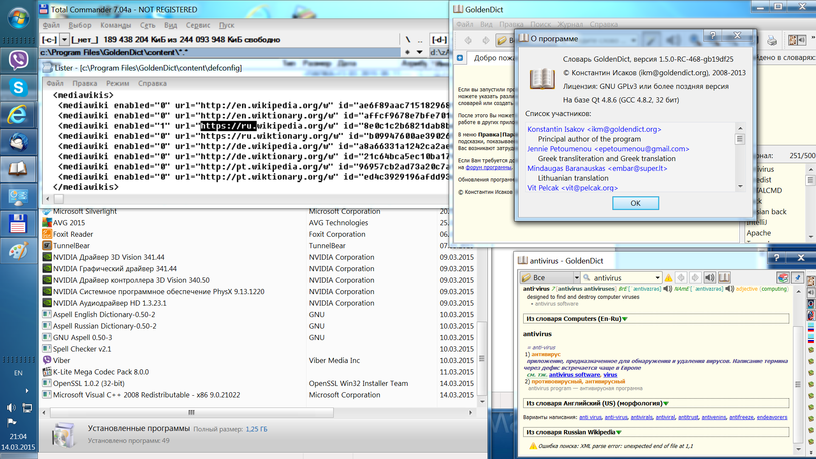Click the speaker dictionary icon in GoldenDict main toolbar
This screenshot has height=459, width=816.
pos(802,40)
